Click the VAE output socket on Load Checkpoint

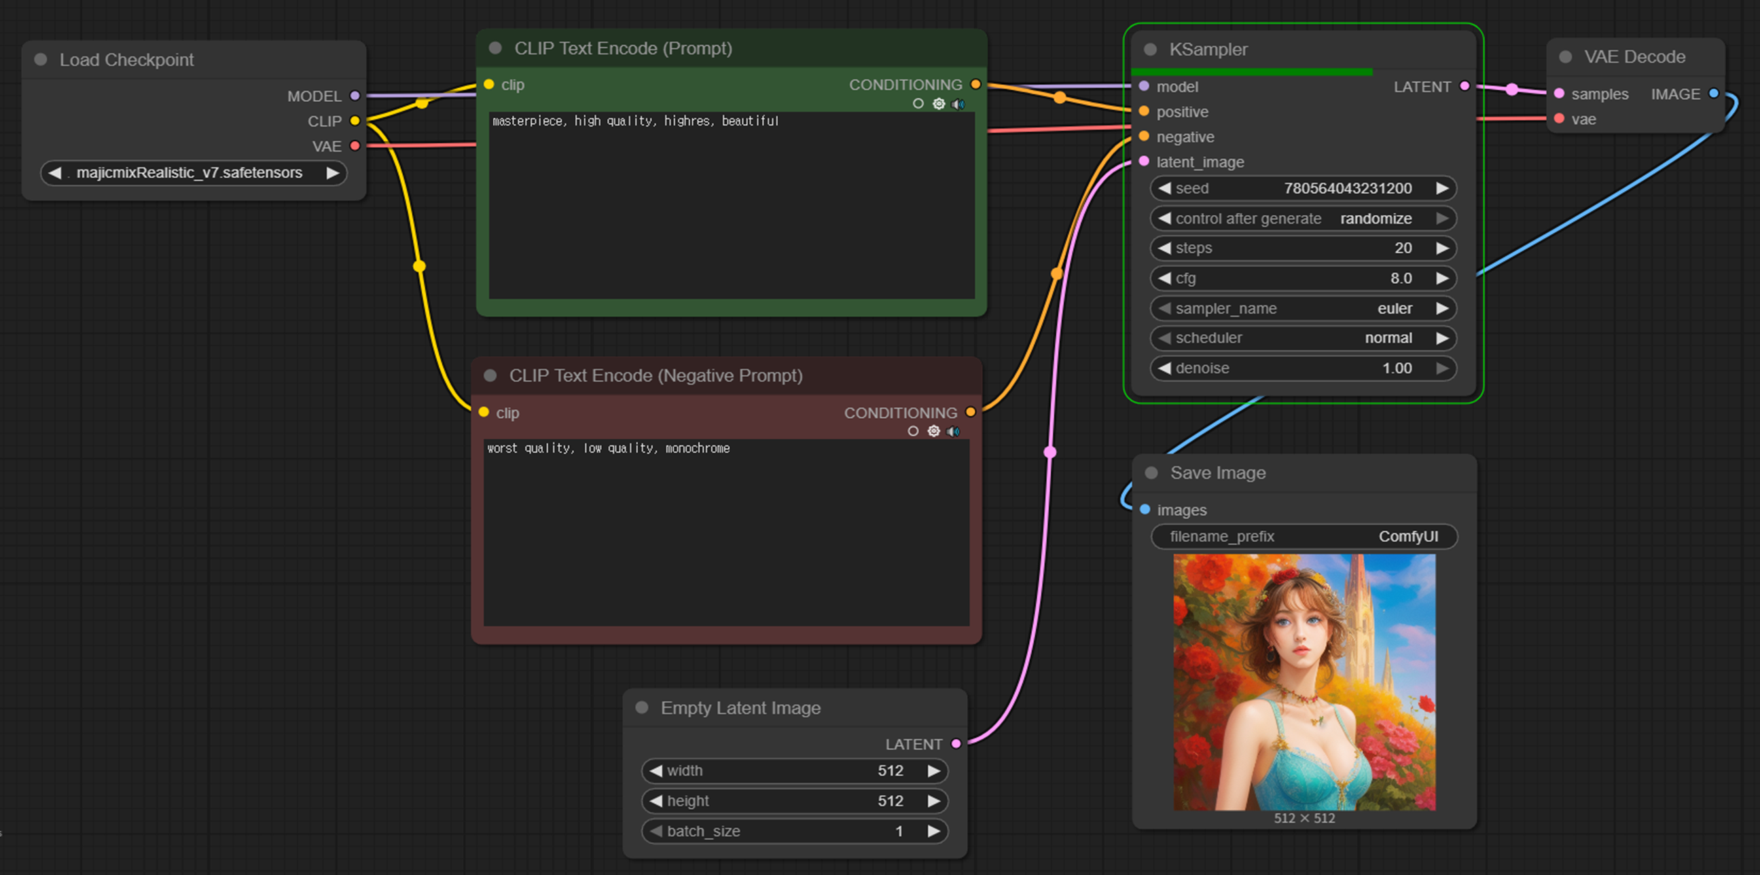coord(355,146)
